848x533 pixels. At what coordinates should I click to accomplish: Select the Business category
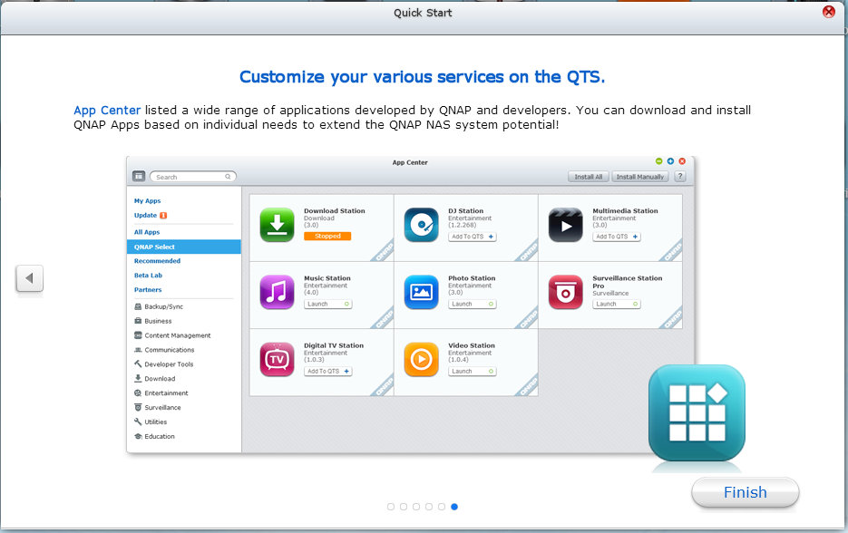click(153, 321)
